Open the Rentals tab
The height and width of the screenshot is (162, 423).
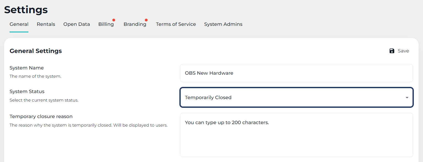click(x=46, y=24)
